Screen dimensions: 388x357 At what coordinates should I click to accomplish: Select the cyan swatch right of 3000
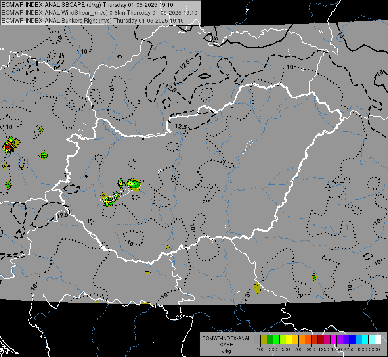(x=365, y=339)
